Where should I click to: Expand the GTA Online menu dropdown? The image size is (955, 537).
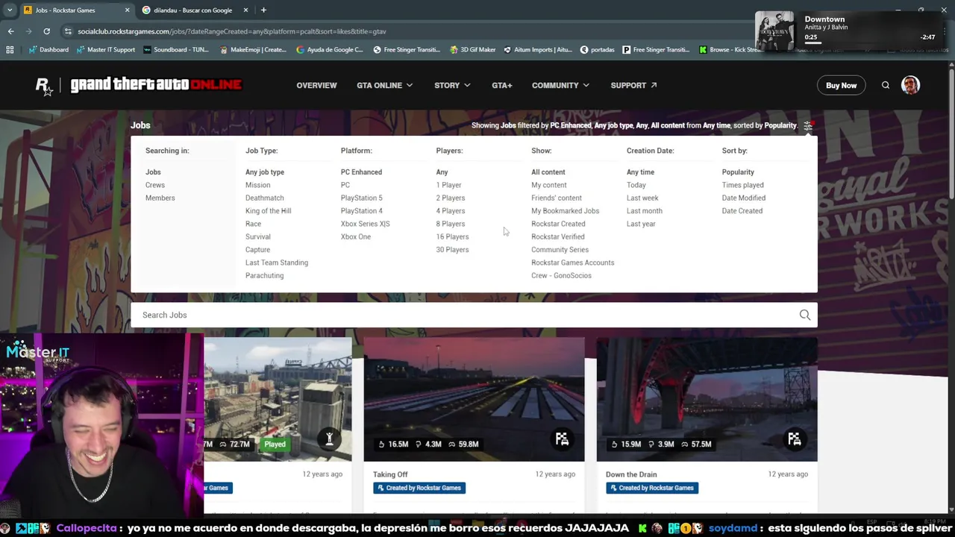tap(384, 86)
